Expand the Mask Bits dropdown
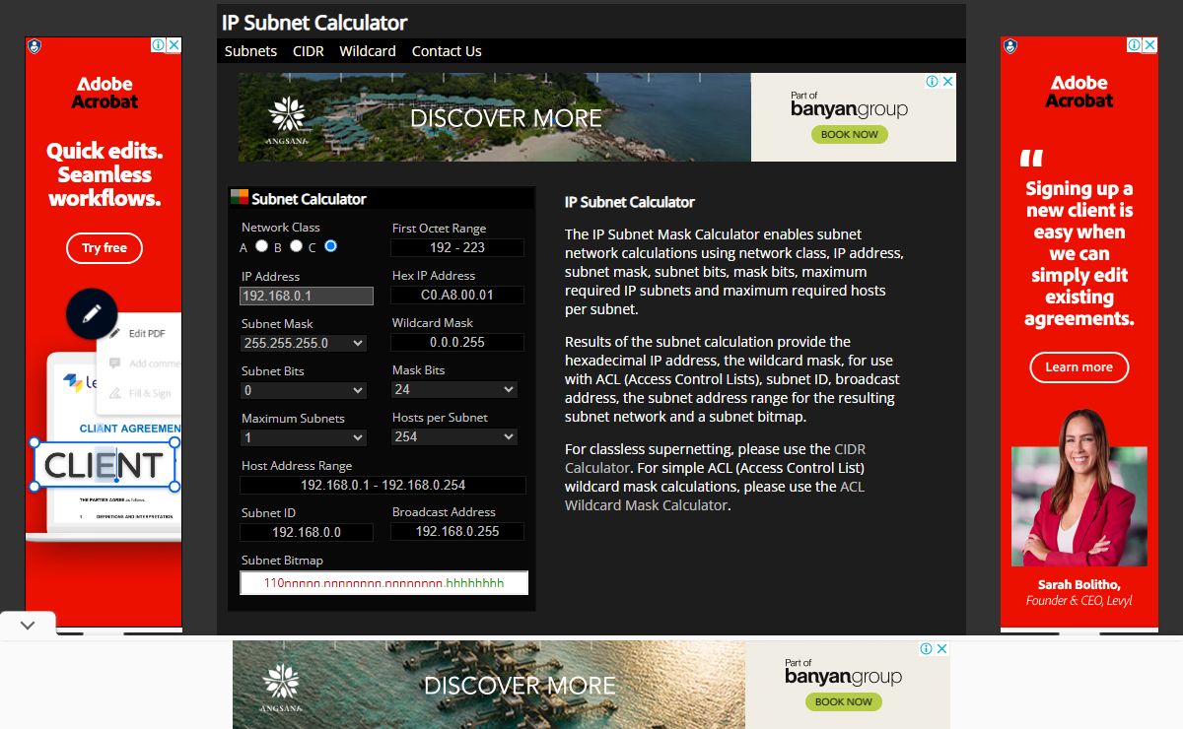Viewport: 1183px width, 729px height. pos(454,390)
